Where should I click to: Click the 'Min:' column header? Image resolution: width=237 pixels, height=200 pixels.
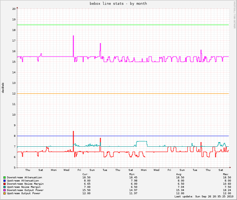[132, 174]
